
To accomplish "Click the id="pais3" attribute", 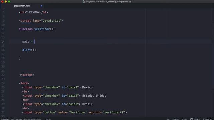I will click(x=70, y=104).
